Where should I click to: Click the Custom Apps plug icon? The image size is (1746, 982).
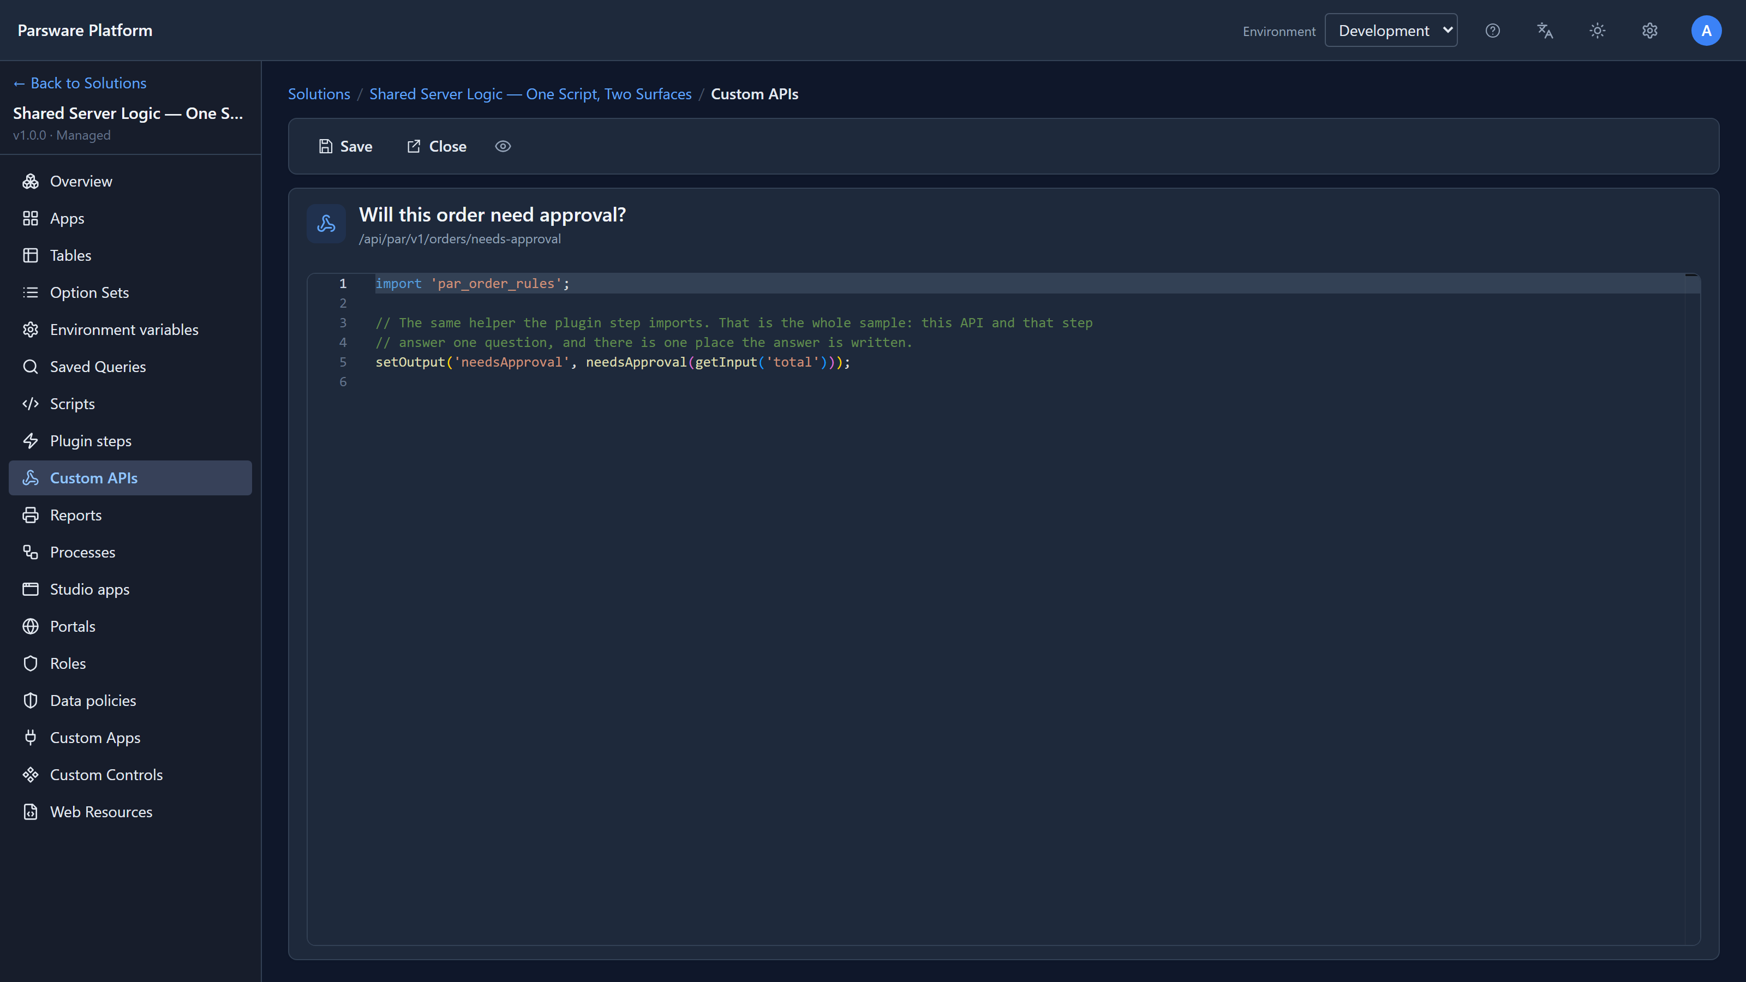[x=31, y=738]
